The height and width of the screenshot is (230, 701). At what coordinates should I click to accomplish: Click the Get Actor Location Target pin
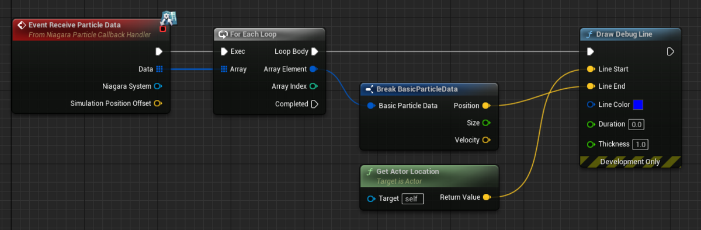click(371, 198)
